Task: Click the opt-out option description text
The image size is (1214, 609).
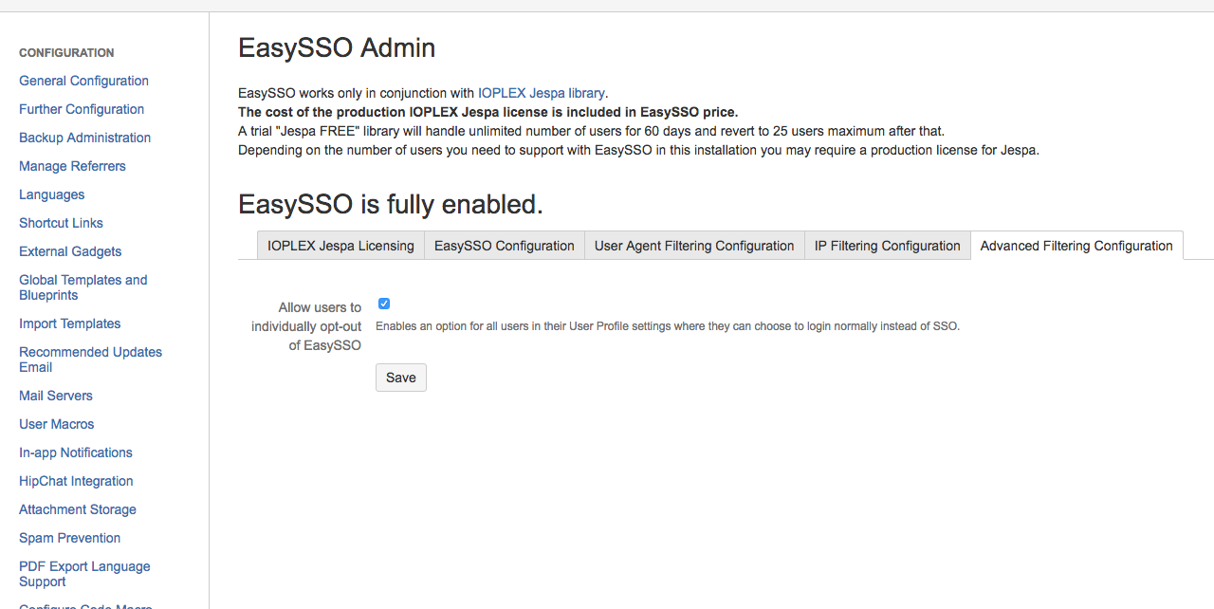Action: [x=668, y=326]
